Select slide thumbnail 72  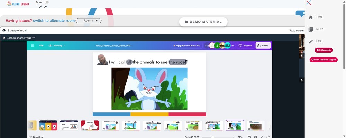point(69,126)
